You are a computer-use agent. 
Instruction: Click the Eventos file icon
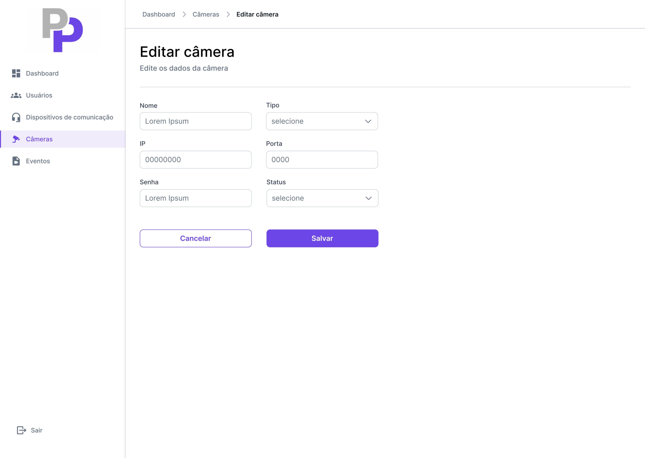coord(16,161)
